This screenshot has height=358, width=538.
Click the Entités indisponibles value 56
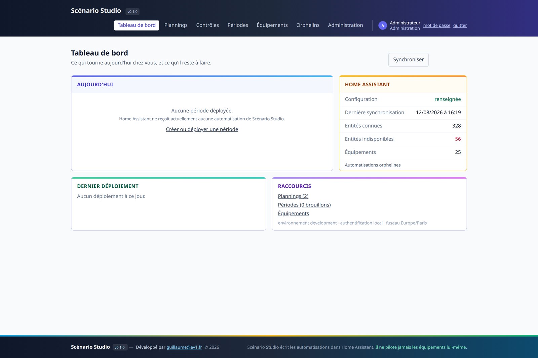458,139
